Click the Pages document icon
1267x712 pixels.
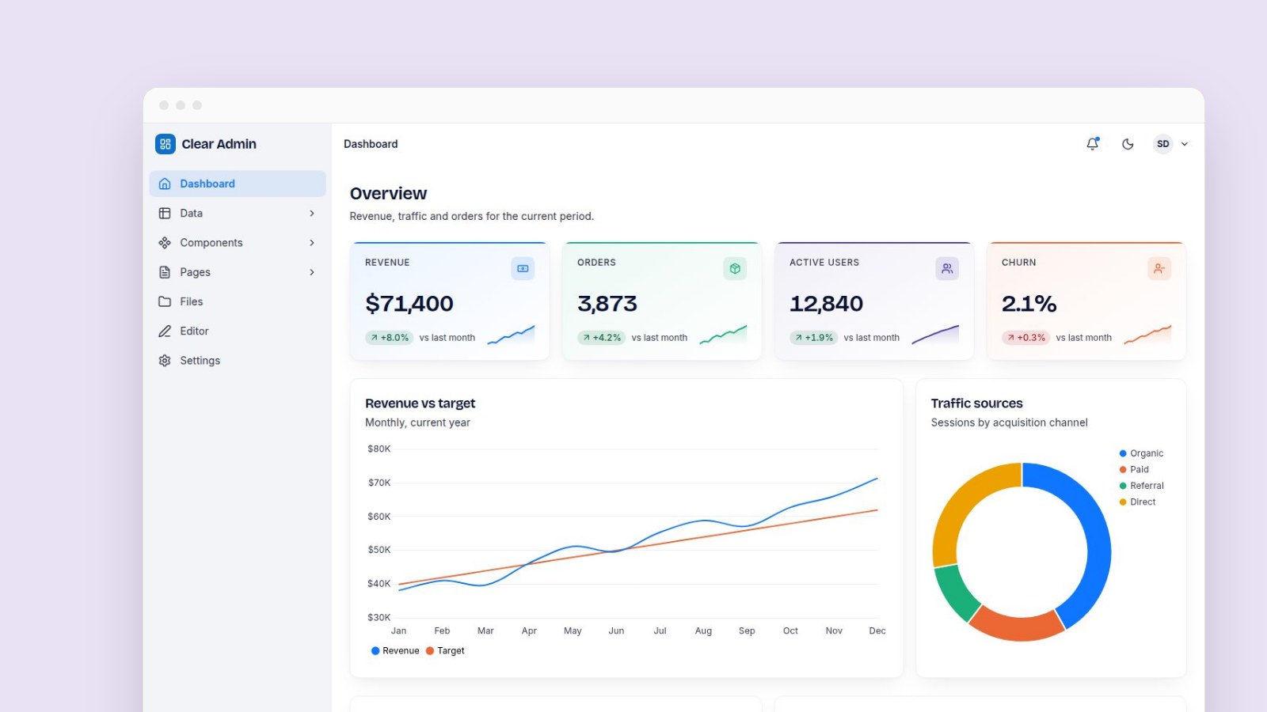click(165, 271)
